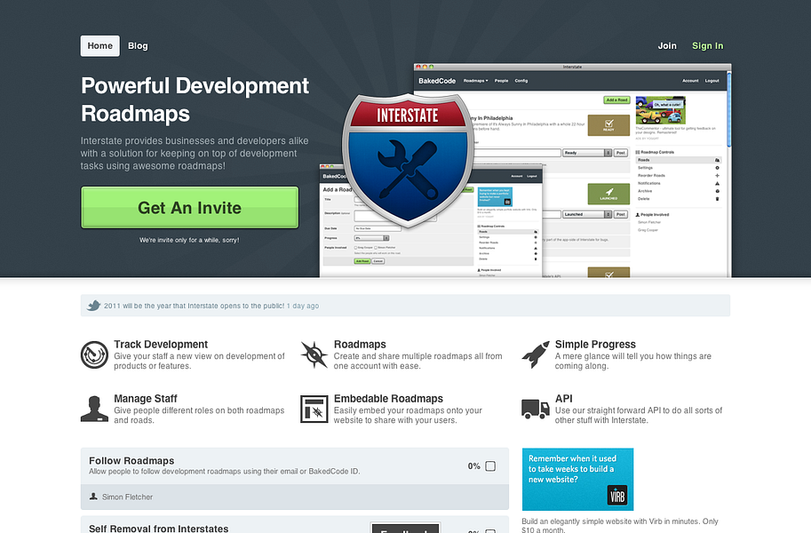Click the Virb ad description text

tap(620, 525)
